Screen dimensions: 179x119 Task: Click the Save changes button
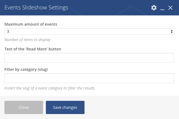point(65,107)
